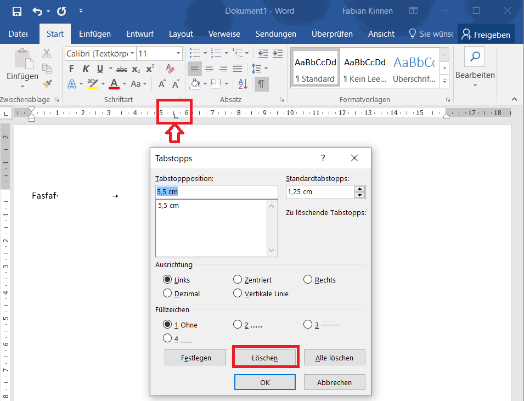Viewport: 524px width, 401px height.
Task: Click the Festlegen button
Action: click(x=195, y=358)
